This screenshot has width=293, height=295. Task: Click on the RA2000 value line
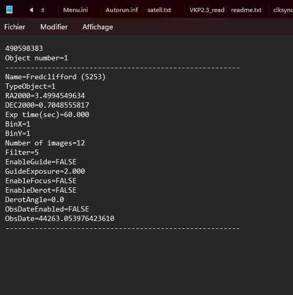click(45, 96)
